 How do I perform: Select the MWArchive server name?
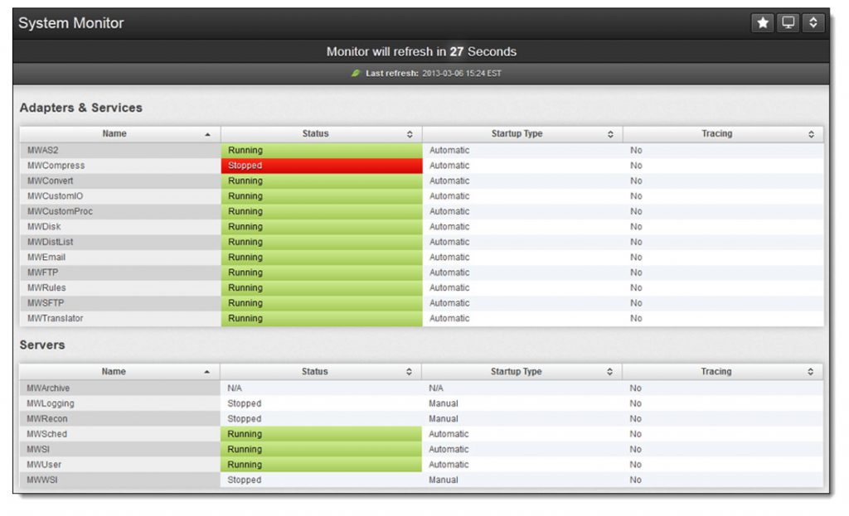(x=49, y=388)
